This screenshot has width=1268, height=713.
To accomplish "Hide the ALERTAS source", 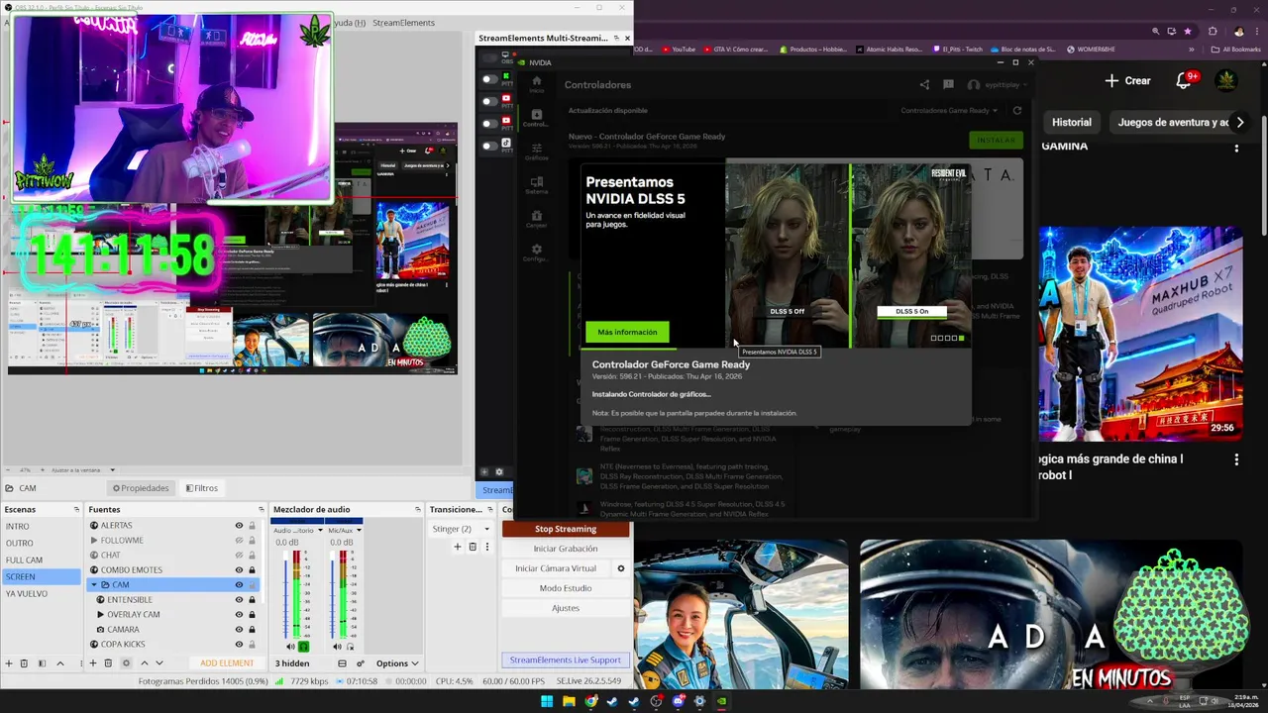I will (239, 526).
